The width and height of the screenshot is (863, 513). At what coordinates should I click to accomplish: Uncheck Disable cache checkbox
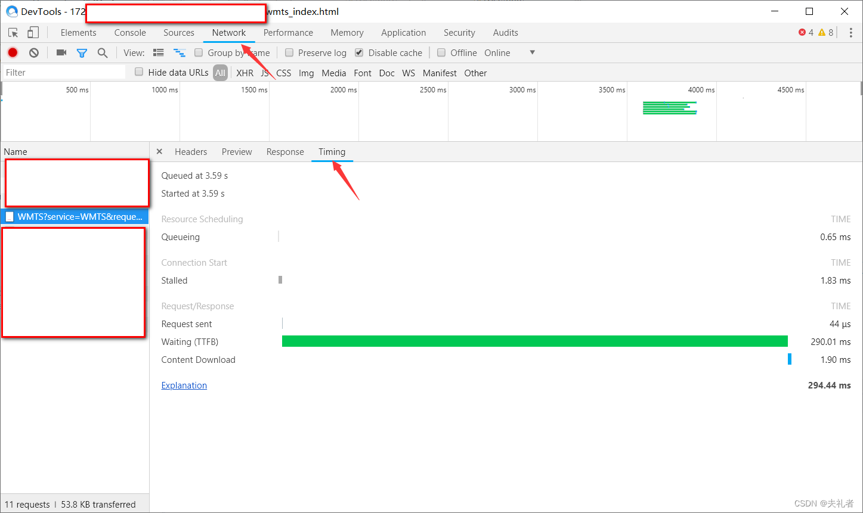click(359, 52)
